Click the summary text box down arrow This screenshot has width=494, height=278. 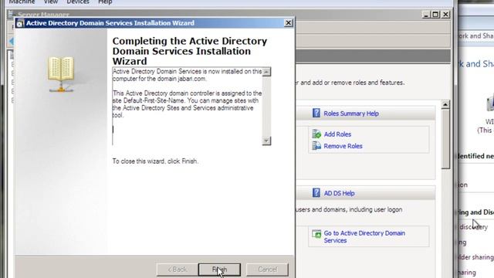click(266, 141)
